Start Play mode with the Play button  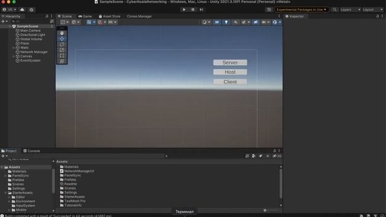(184, 10)
